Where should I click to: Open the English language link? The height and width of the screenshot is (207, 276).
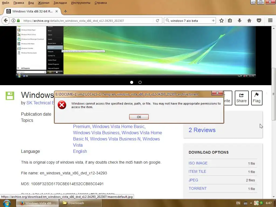[80, 151]
